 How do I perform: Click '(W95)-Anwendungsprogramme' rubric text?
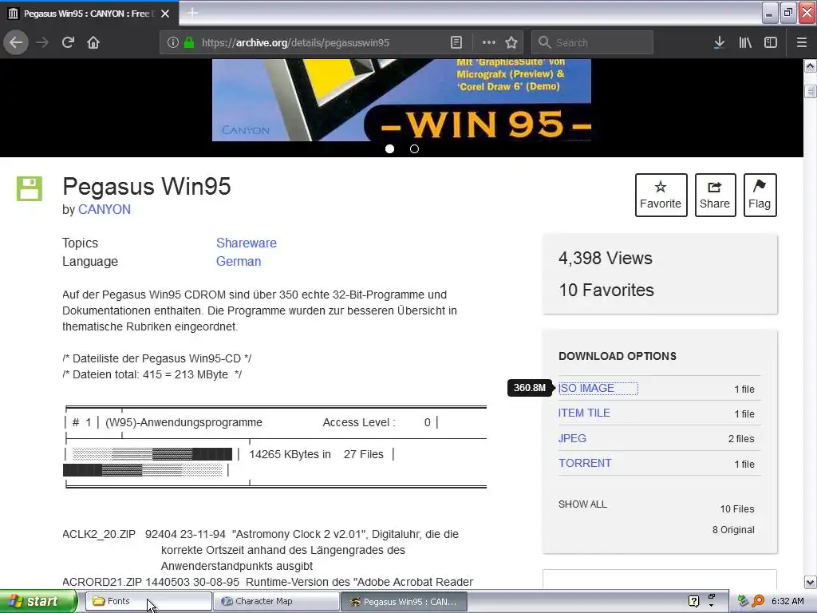[184, 422]
